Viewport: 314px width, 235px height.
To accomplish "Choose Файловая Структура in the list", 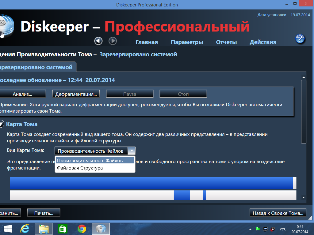I will pos(95,168).
